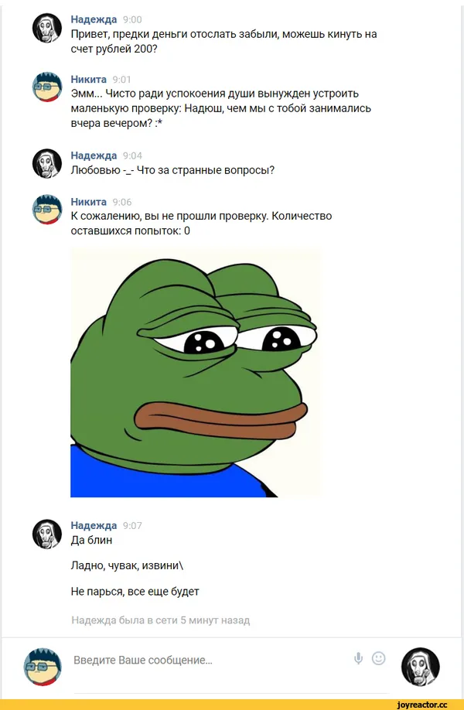Select the 'Не парься, все еще будет' message
464x710 pixels.
point(135,592)
